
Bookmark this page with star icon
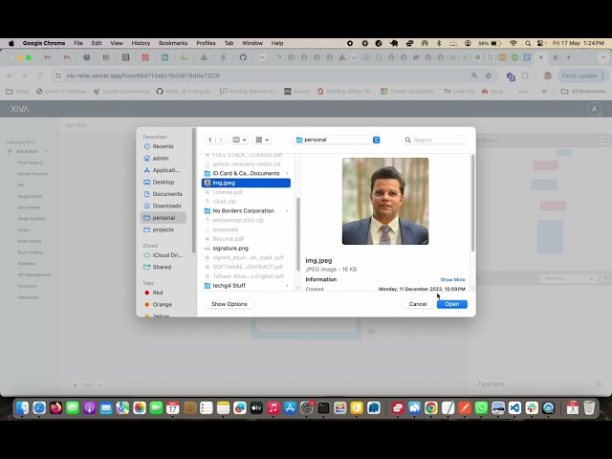click(x=489, y=76)
